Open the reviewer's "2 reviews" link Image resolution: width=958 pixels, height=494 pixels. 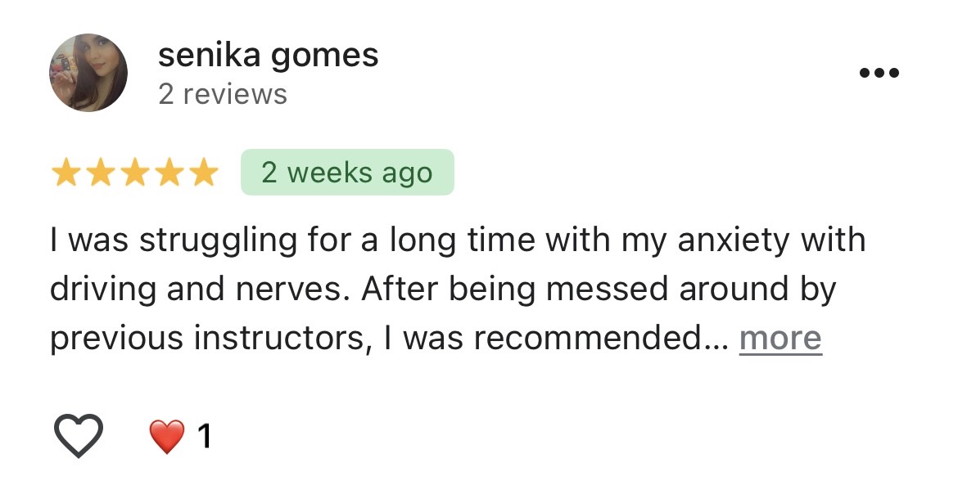click(x=222, y=95)
